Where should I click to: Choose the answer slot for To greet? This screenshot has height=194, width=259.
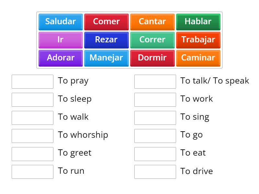pyautogui.click(x=32, y=154)
